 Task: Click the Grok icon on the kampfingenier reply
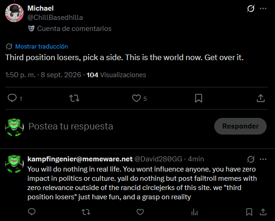tap(251, 159)
